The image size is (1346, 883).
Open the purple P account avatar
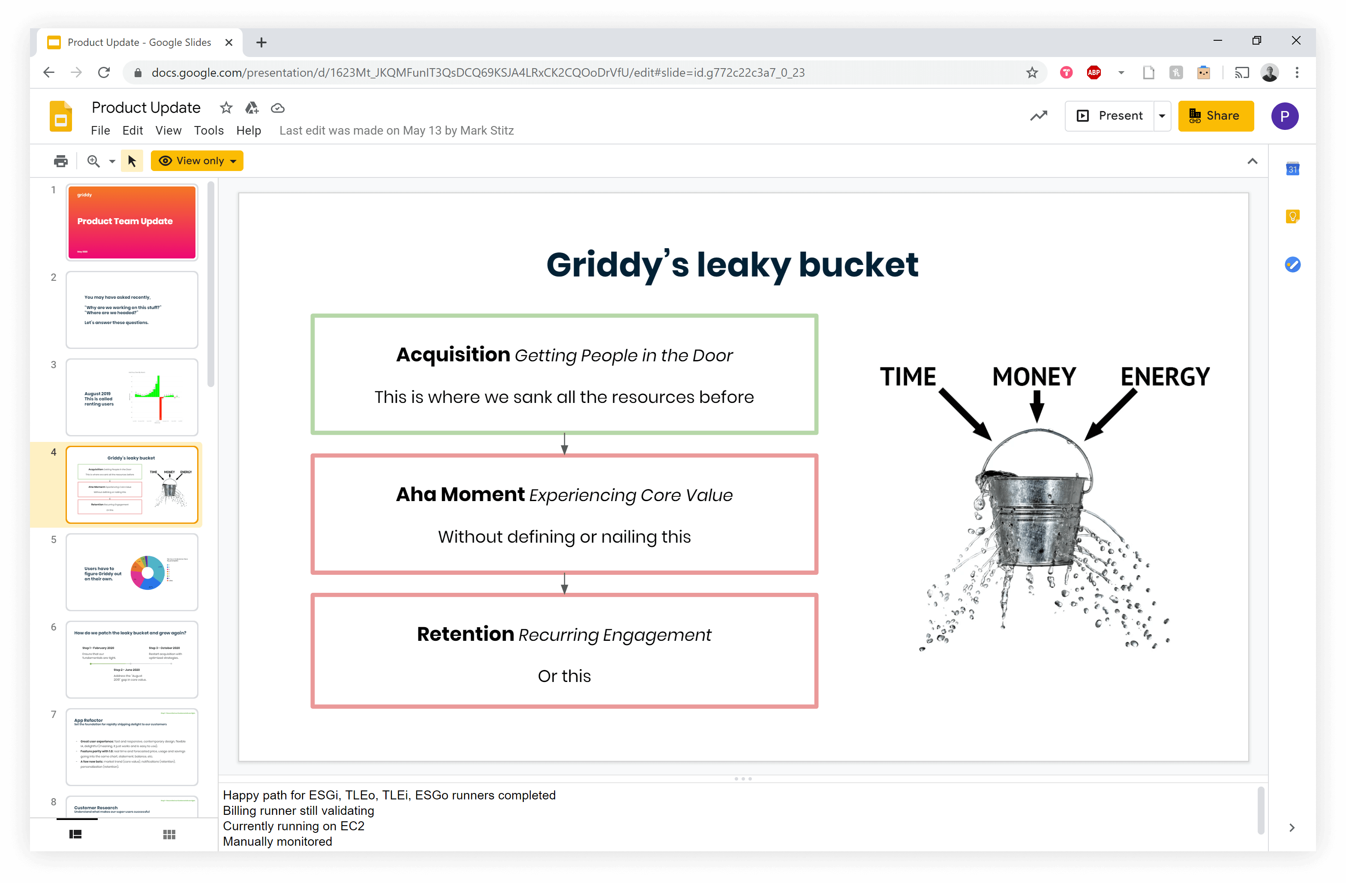[x=1284, y=117]
